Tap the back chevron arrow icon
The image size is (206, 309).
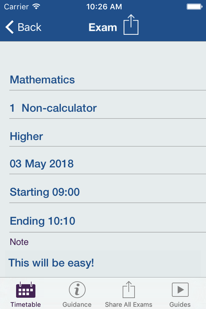coord(10,27)
